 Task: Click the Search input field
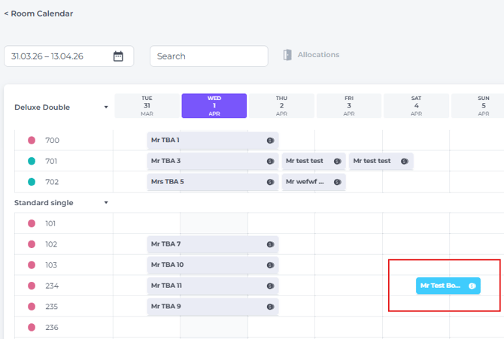[208, 56]
